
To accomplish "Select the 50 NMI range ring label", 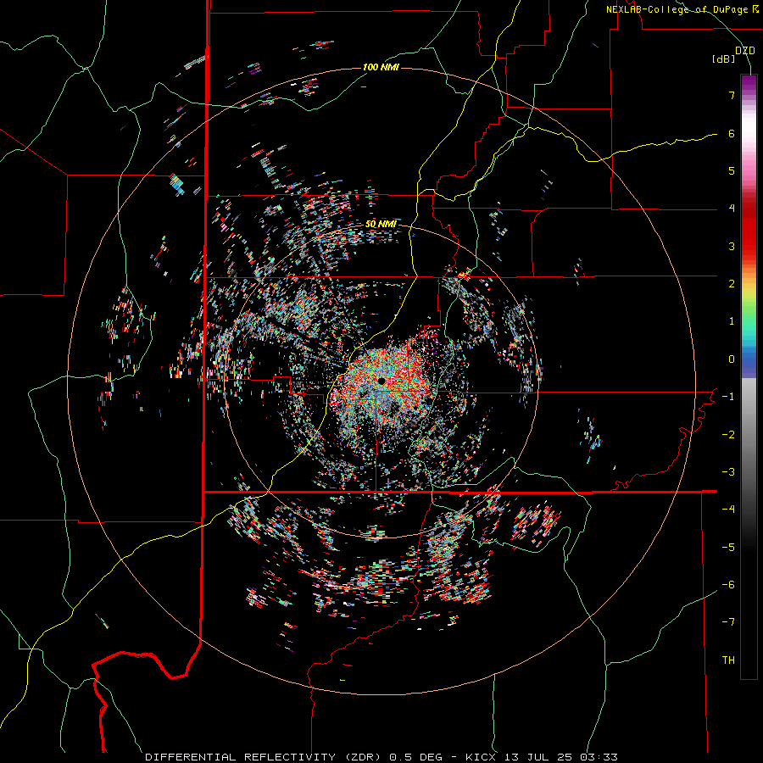I will (381, 225).
